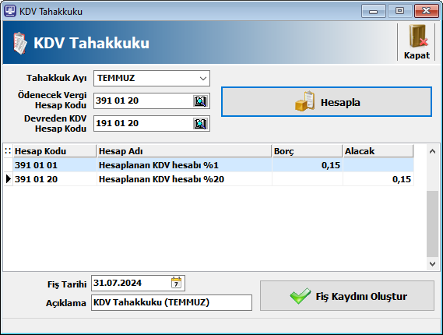Click the scrollbar up arrow in the grid
The width and height of the screenshot is (443, 335).
coord(432,151)
